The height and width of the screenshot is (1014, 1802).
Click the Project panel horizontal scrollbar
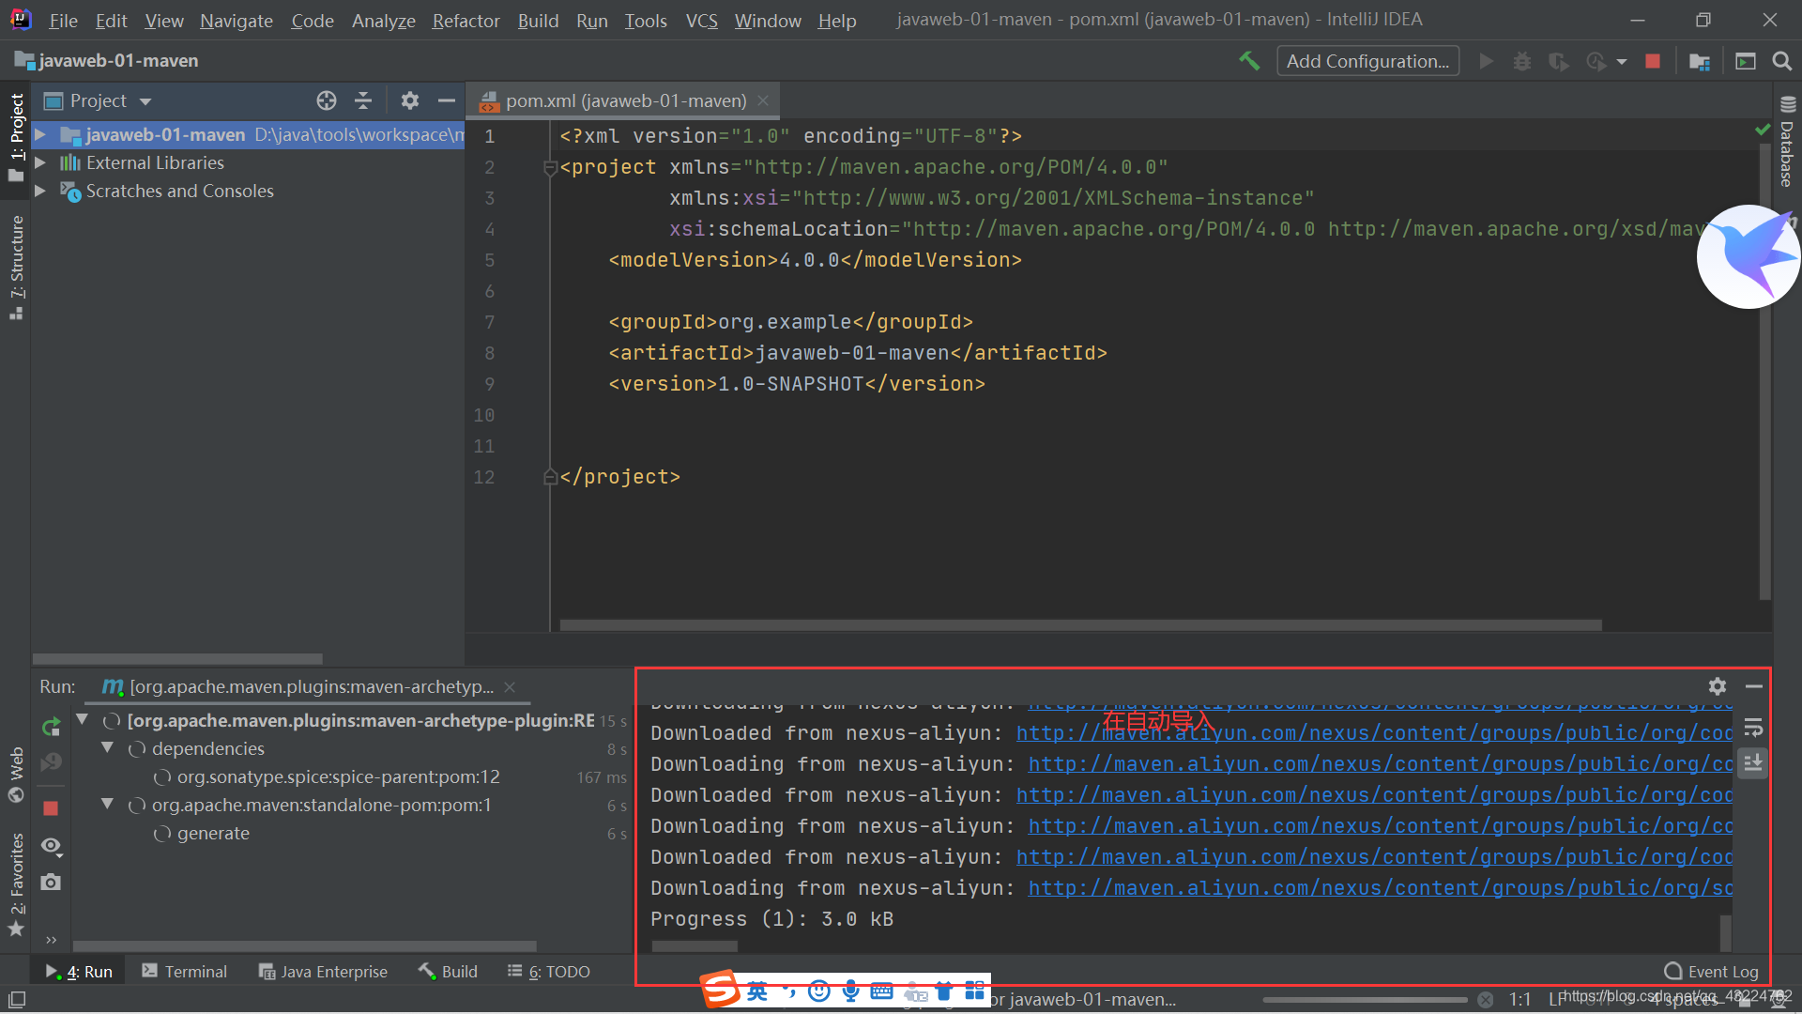click(x=177, y=659)
